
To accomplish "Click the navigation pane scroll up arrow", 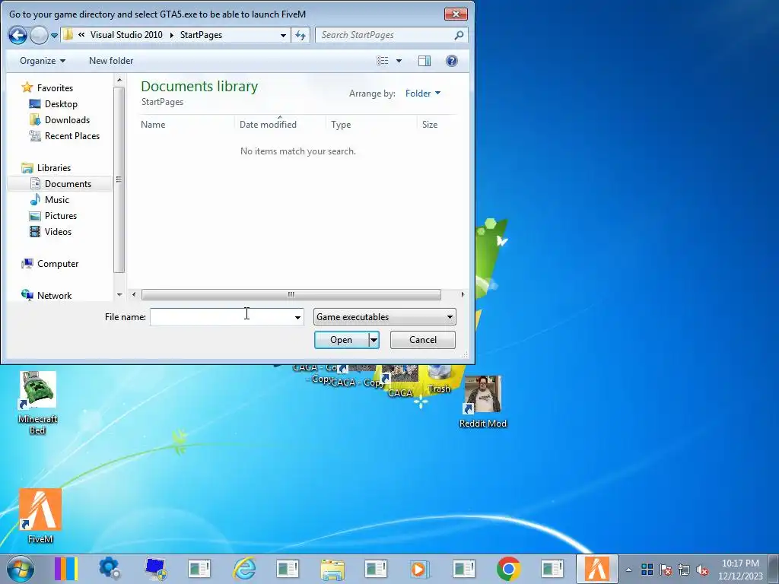I will (119, 80).
